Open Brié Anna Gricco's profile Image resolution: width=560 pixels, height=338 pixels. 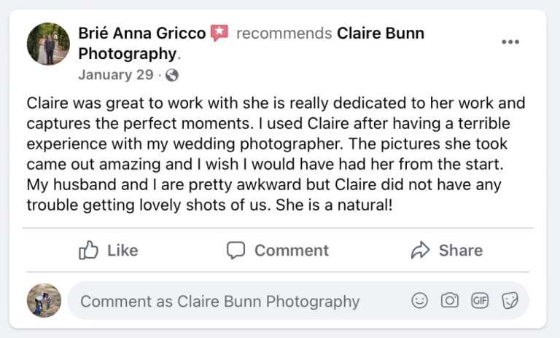[142, 34]
